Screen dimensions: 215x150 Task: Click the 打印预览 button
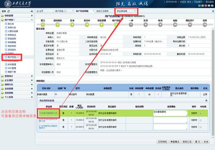[162, 142]
